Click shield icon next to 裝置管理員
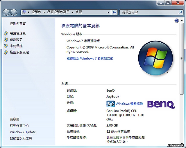 [6, 33]
